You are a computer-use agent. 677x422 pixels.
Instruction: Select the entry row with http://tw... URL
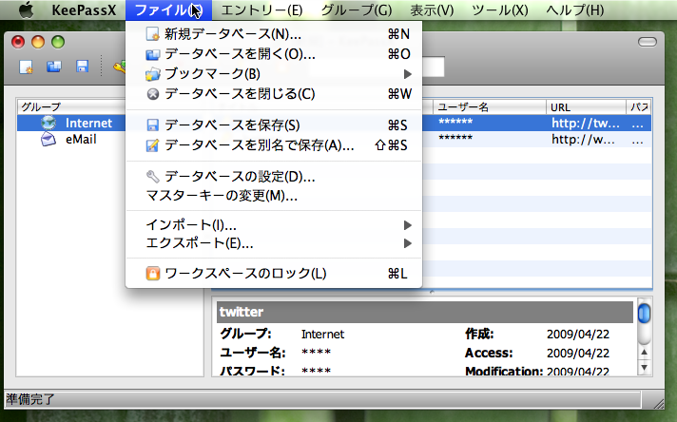tap(536, 123)
